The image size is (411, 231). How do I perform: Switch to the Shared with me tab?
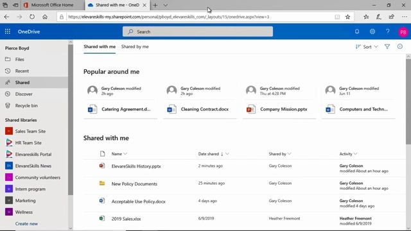[x=100, y=47]
